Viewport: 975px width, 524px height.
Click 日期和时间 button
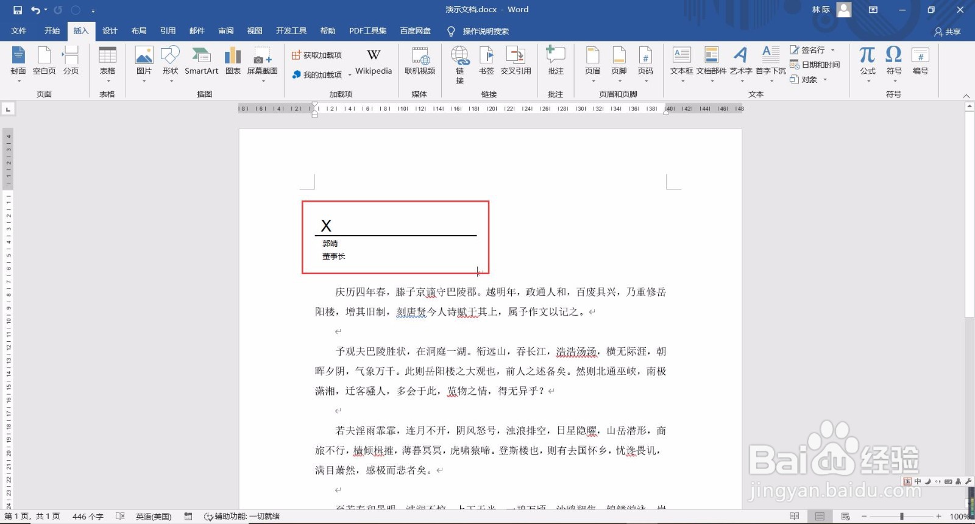pos(815,65)
